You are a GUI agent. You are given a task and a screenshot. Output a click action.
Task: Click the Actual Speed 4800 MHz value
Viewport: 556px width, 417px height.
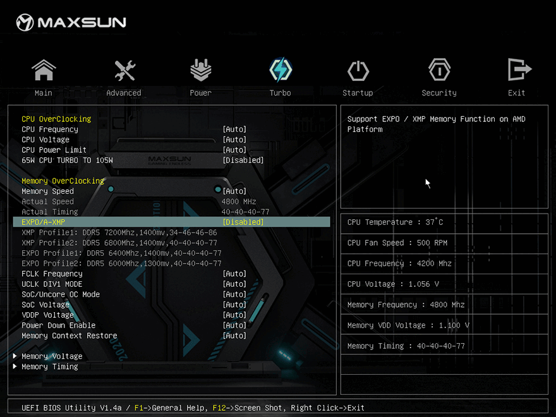pos(239,202)
